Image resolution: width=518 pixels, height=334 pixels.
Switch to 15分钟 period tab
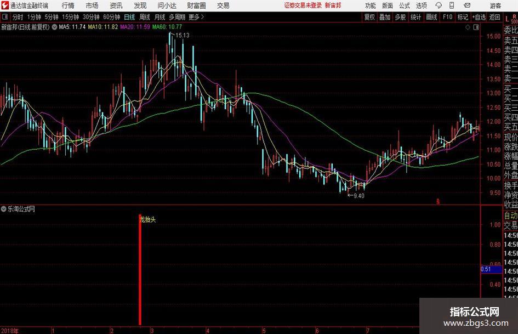[70, 17]
